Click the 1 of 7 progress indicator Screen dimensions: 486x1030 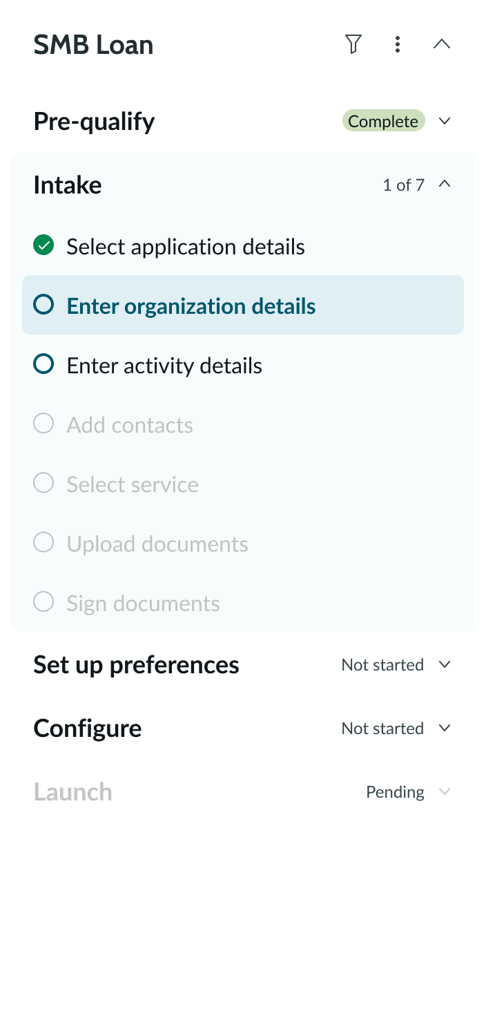[403, 185]
